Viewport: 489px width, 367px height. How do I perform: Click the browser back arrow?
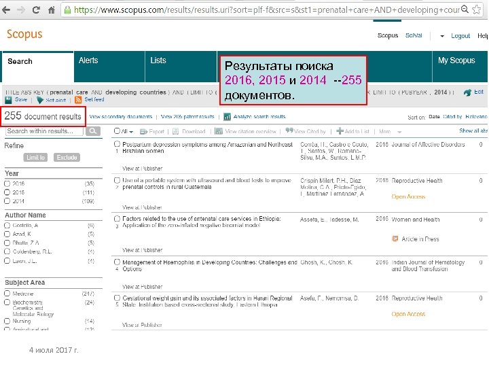[6, 10]
